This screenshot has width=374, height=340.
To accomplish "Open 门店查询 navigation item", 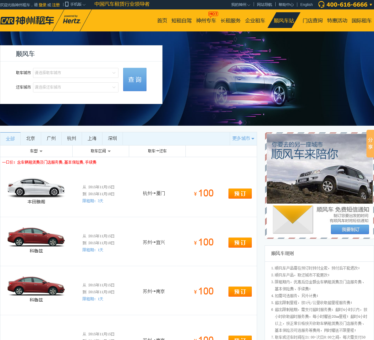I will (x=312, y=21).
